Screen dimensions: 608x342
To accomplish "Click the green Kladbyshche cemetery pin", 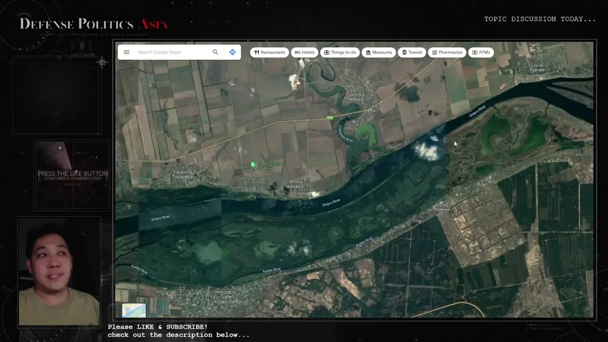I will pyautogui.click(x=253, y=165).
